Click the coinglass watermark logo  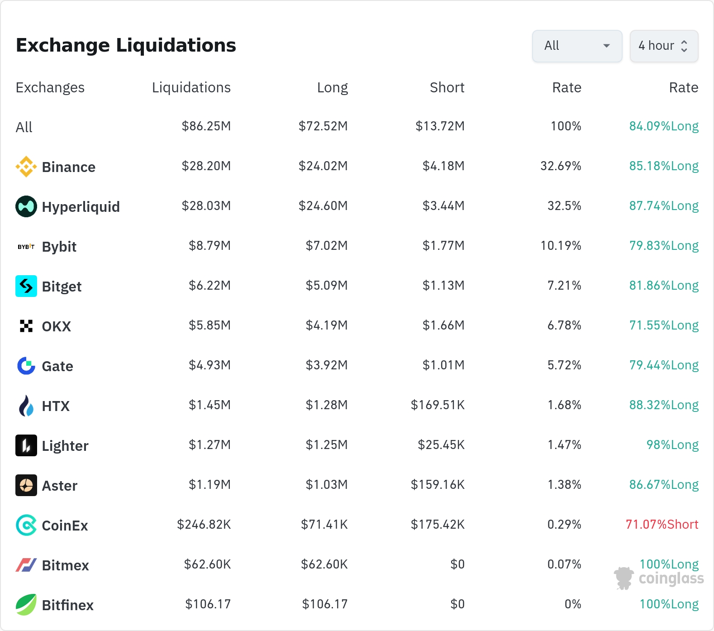pyautogui.click(x=659, y=578)
